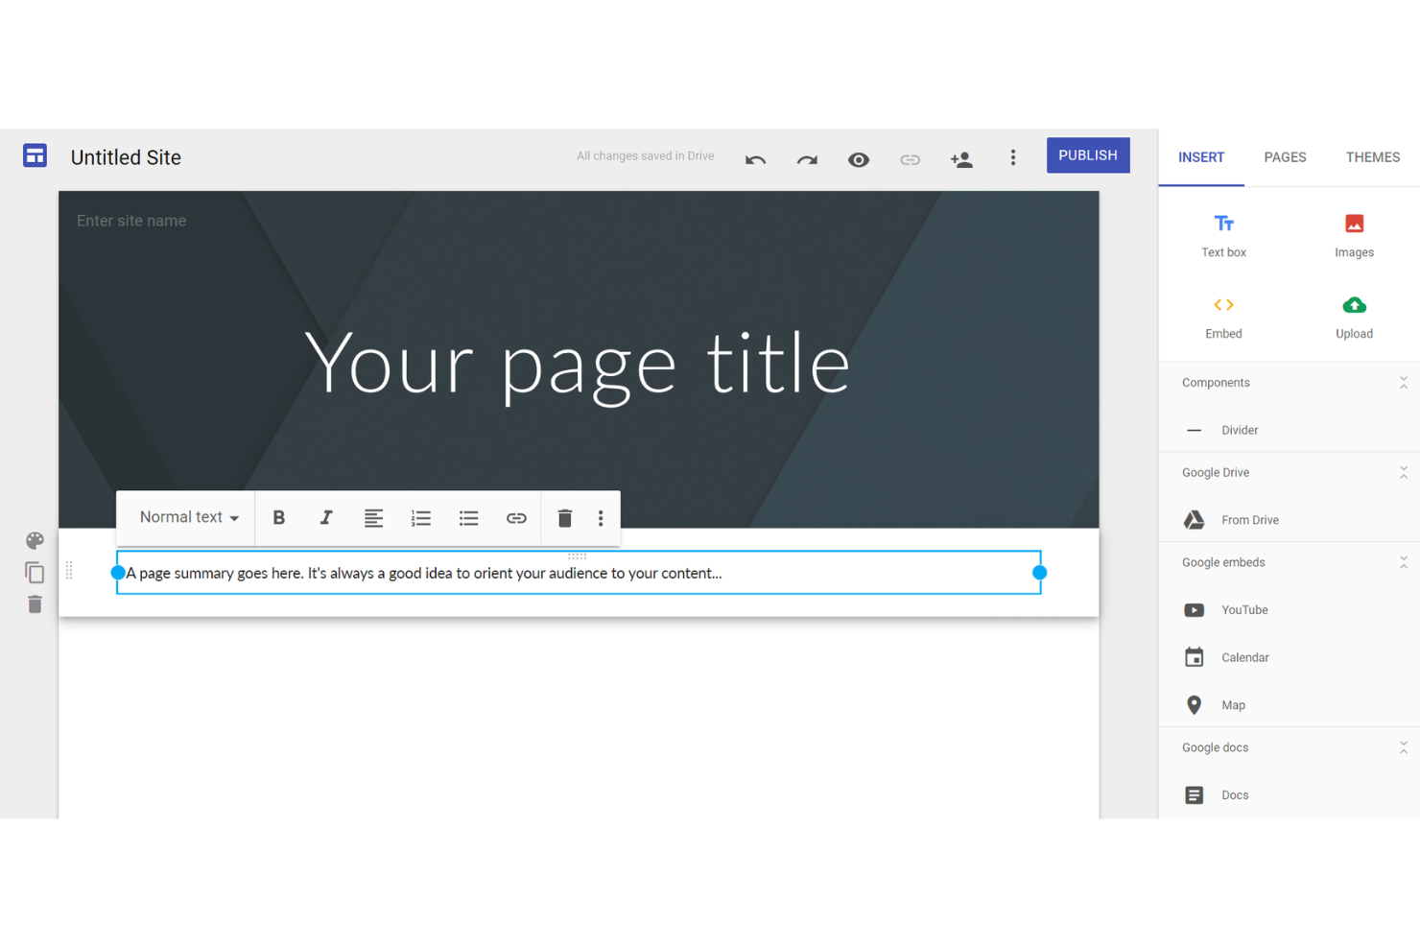Image resolution: width=1420 pixels, height=947 pixels.
Task: Insert Images from the panel
Action: point(1354,233)
